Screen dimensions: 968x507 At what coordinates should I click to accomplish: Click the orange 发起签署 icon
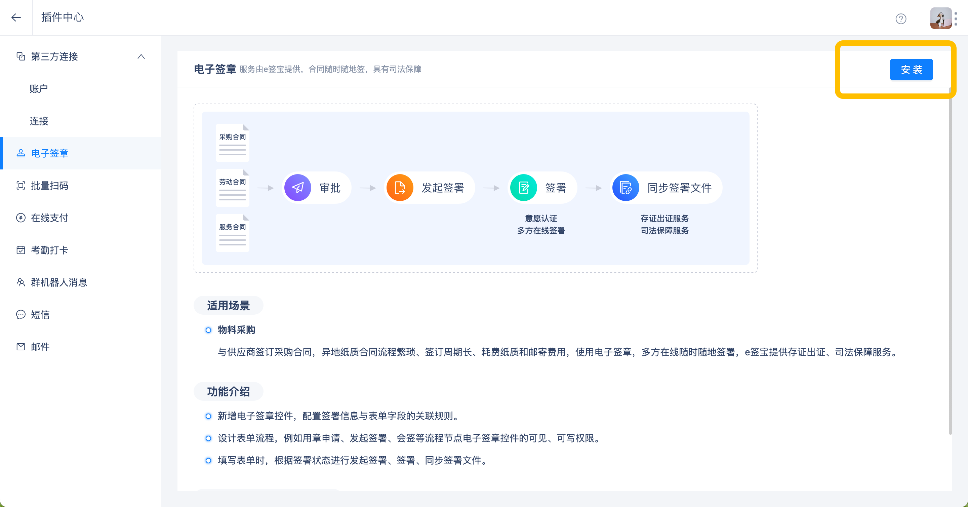pos(400,188)
